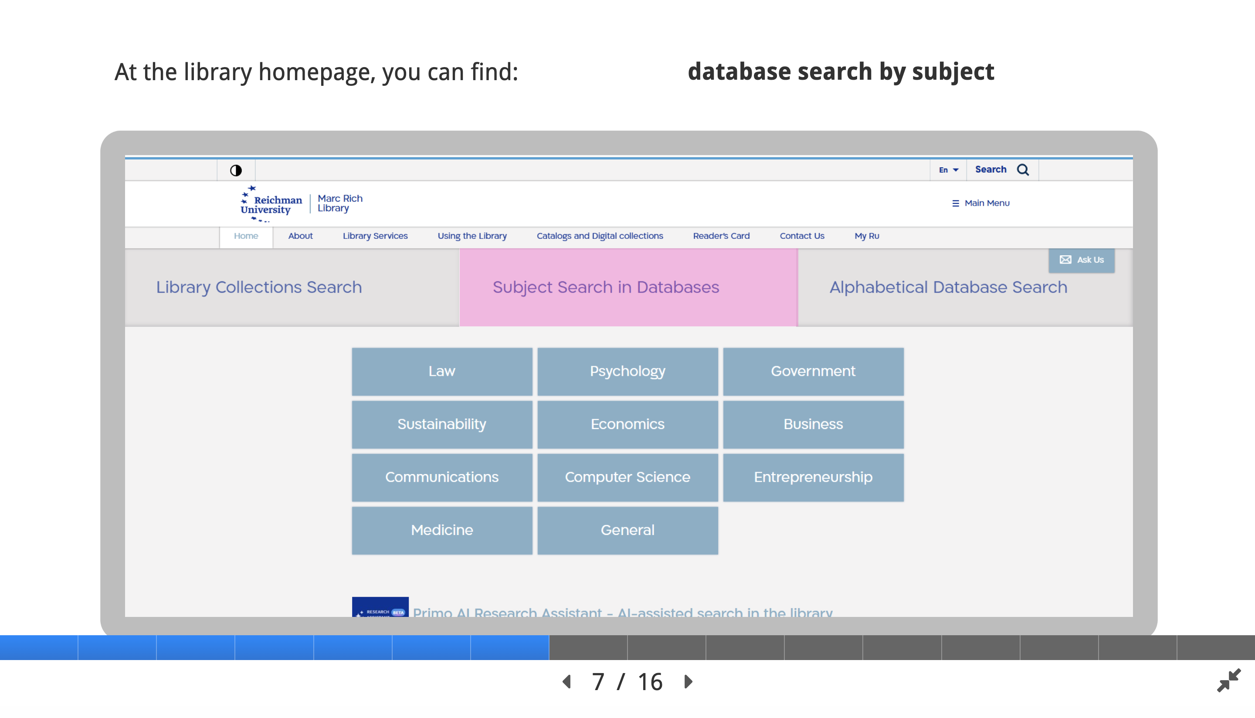1255x718 pixels.
Task: Click the magnifying glass search icon
Action: (1023, 169)
